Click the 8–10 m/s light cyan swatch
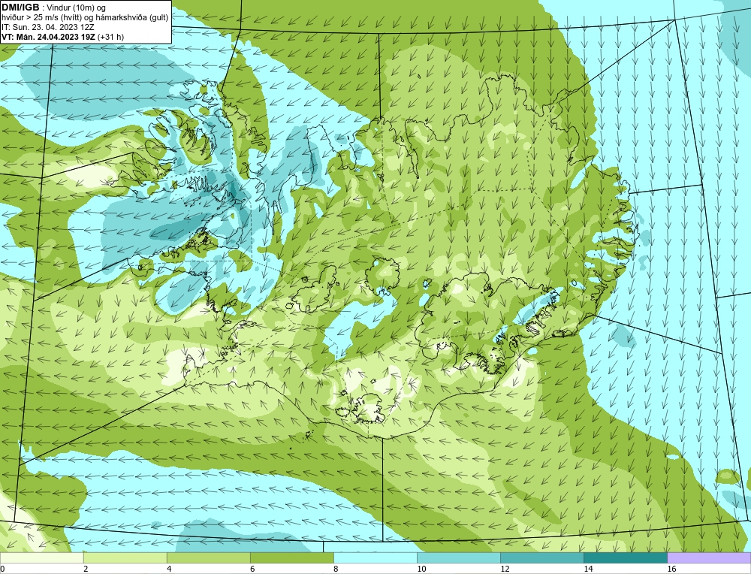Viewport: 751px width, 574px height. 375,557
